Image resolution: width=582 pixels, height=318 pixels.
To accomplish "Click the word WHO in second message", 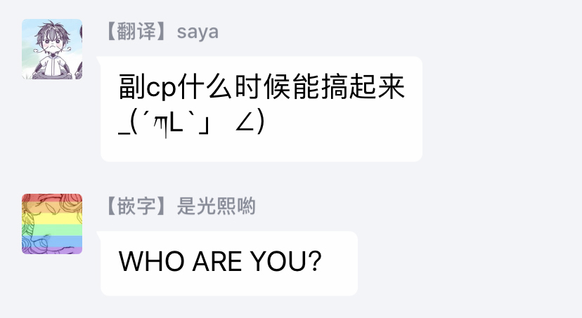I will (151, 261).
